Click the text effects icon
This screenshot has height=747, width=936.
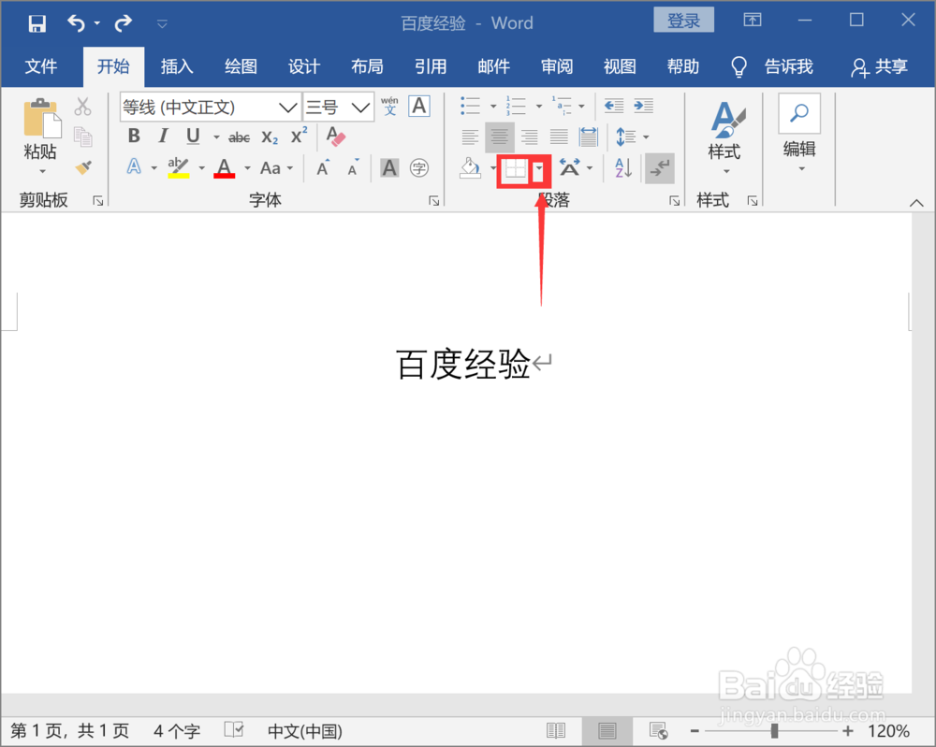coord(134,167)
